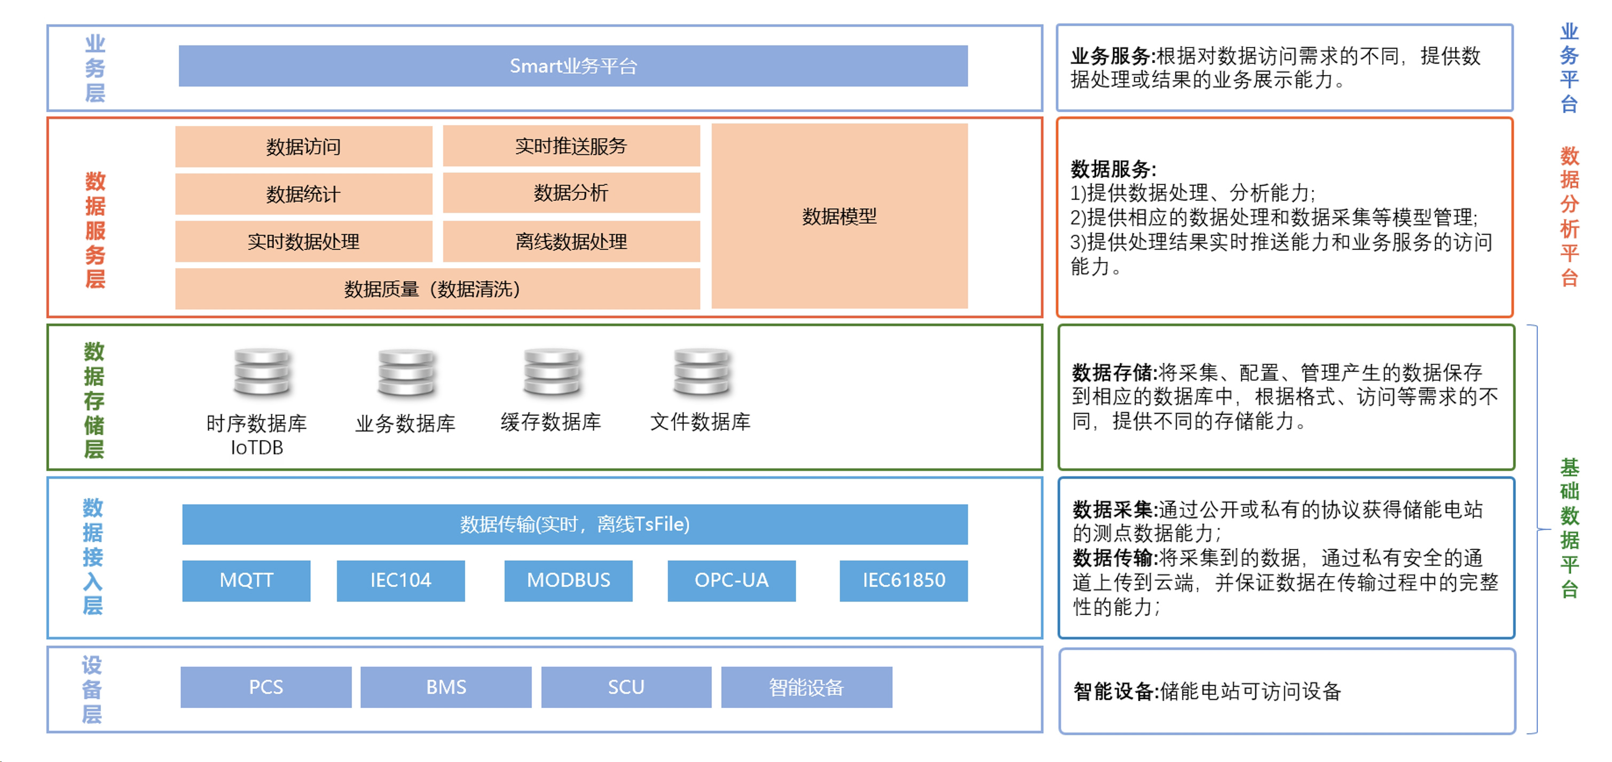Click the Smart业务平台 banner
This screenshot has height=762, width=1612.
tap(572, 65)
